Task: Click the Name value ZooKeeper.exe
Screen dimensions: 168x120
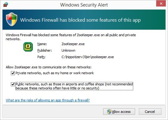Action: click(73, 44)
